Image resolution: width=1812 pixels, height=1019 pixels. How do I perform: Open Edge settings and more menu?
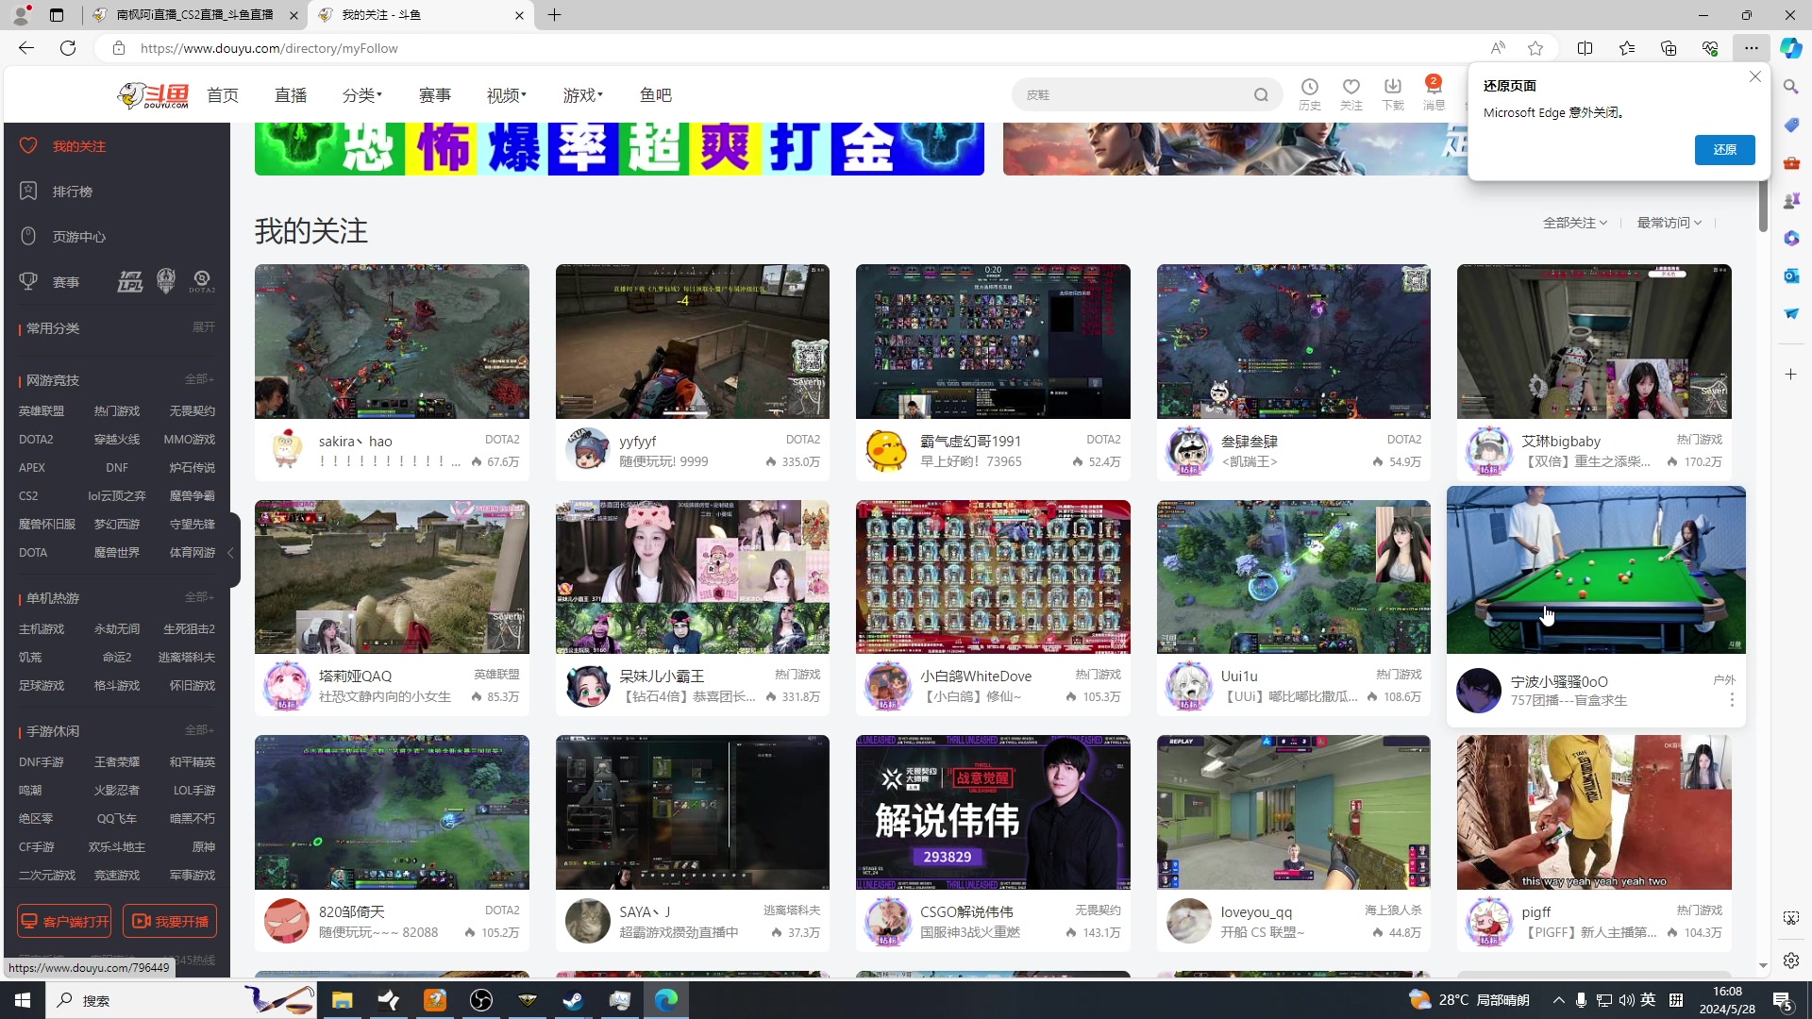tap(1752, 48)
